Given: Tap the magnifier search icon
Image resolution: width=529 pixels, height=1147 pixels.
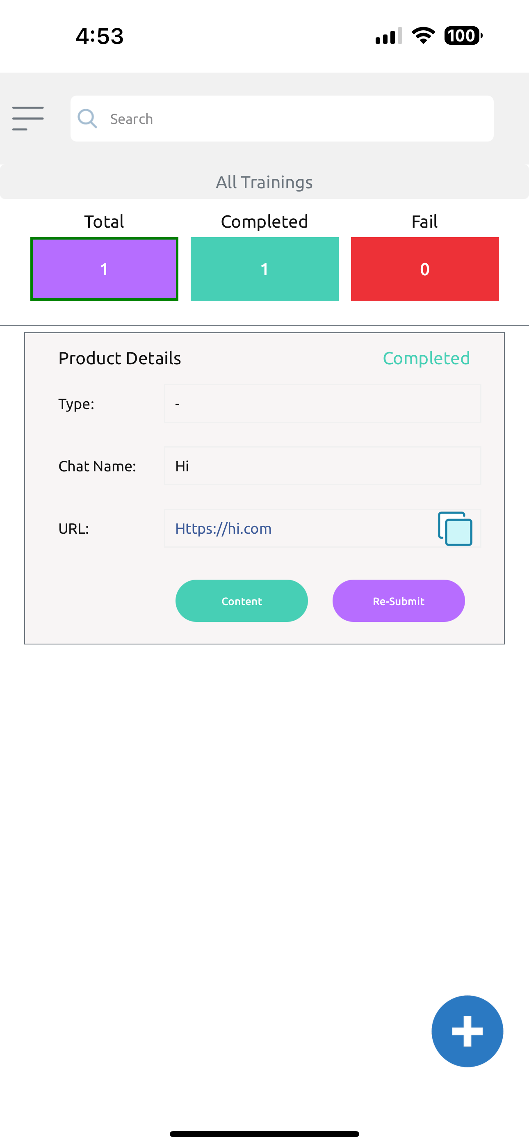Looking at the screenshot, I should 87,119.
